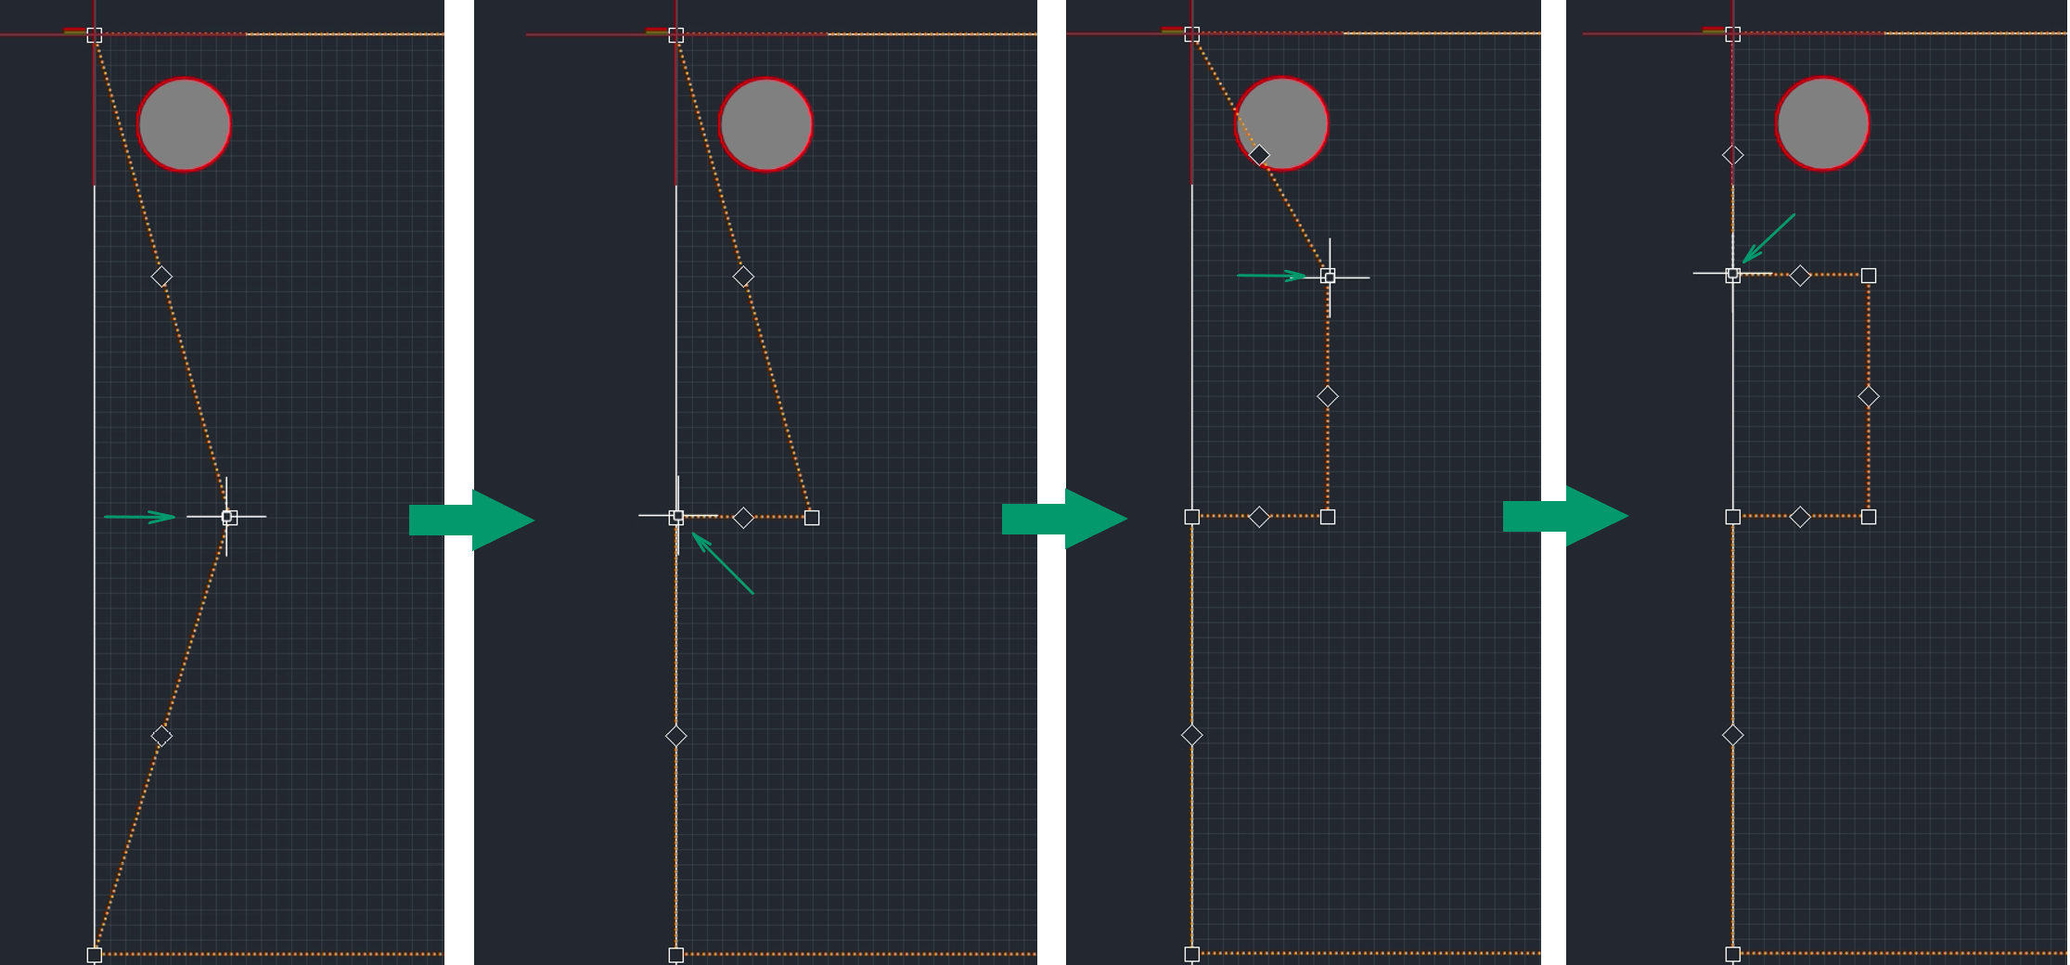Select the gray circle in the second panel
The height and width of the screenshot is (965, 2070).
pos(765,124)
